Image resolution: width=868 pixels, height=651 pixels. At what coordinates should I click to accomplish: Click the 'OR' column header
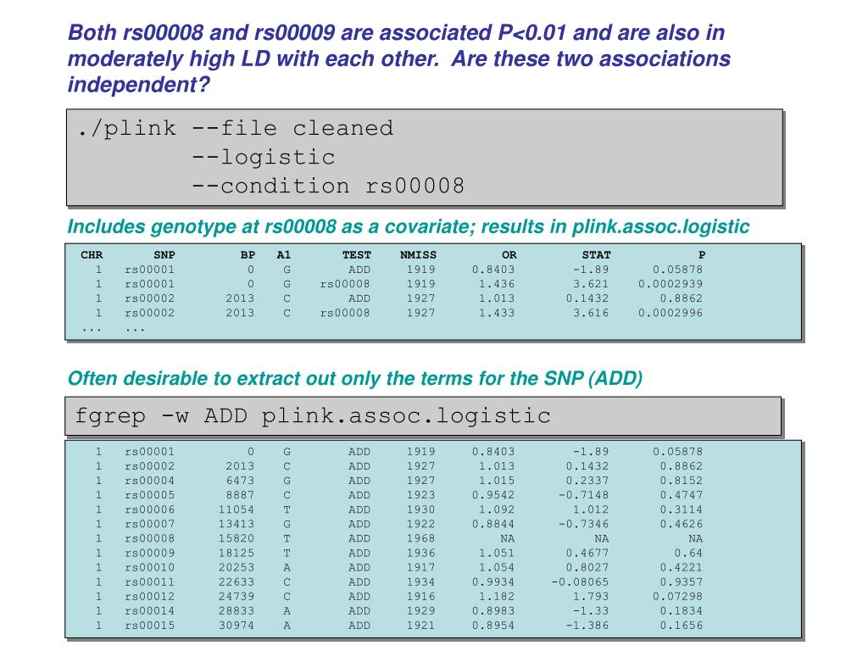(x=509, y=255)
